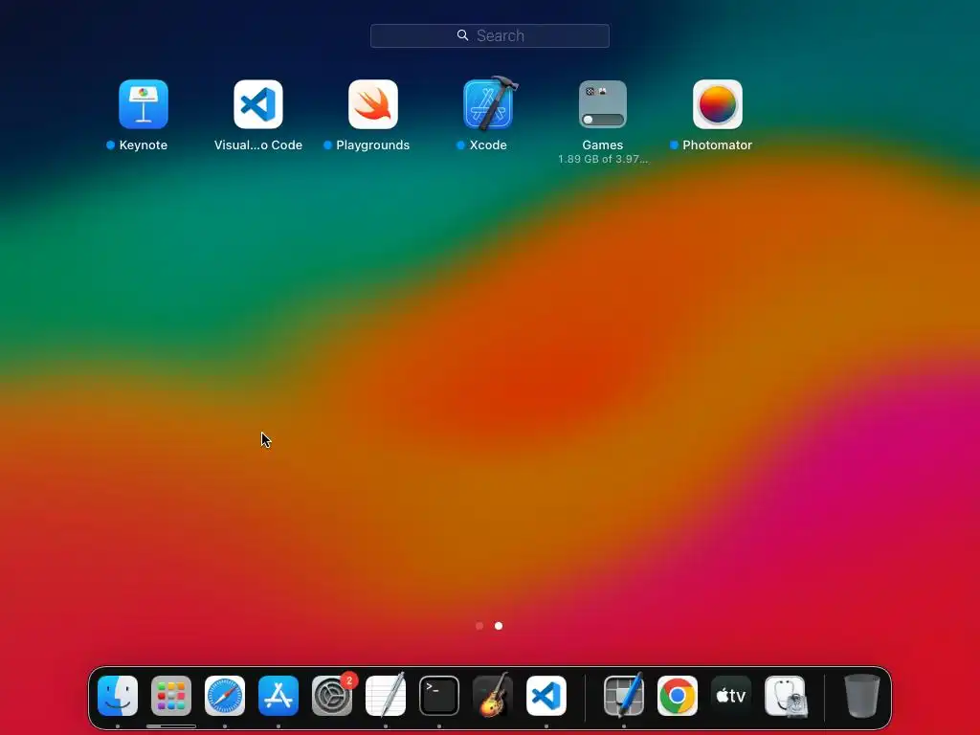Viewport: 980px width, 735px height.
Task: Open the downloading Games folder icon
Action: click(603, 103)
